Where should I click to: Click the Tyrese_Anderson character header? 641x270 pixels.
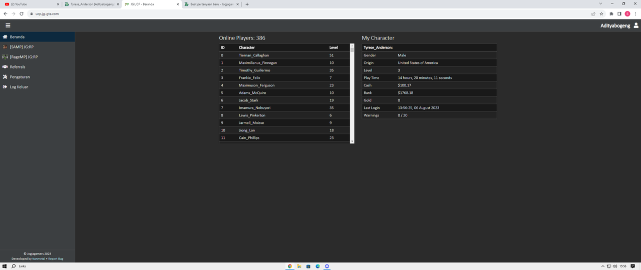pyautogui.click(x=378, y=47)
